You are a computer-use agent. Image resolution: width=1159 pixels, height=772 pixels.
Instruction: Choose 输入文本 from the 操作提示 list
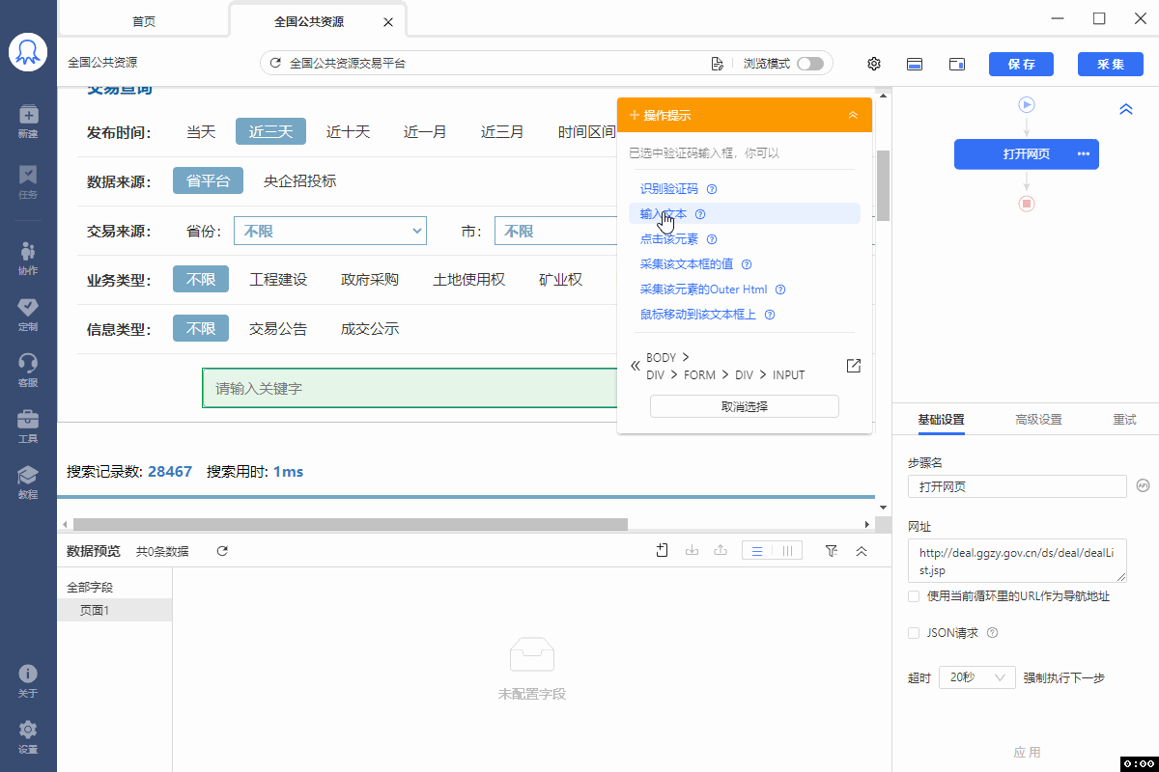[x=664, y=214]
